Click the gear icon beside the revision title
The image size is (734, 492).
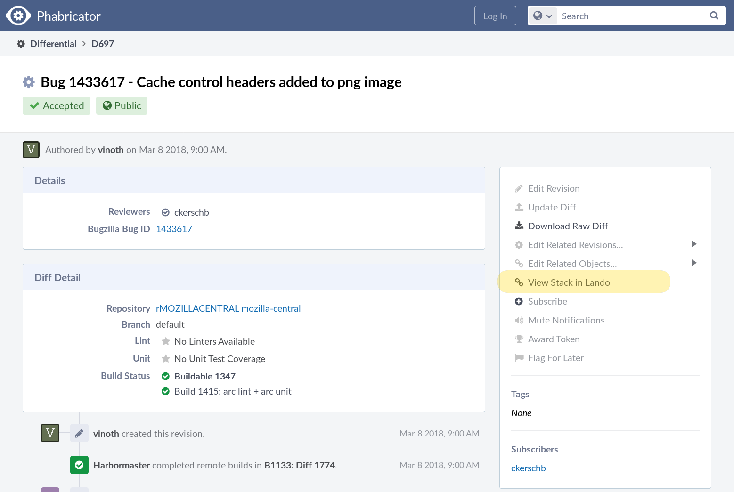29,82
